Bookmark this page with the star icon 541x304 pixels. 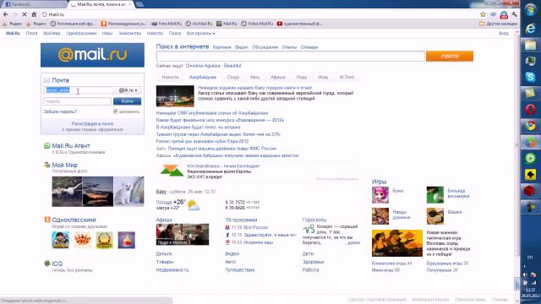click(x=483, y=14)
